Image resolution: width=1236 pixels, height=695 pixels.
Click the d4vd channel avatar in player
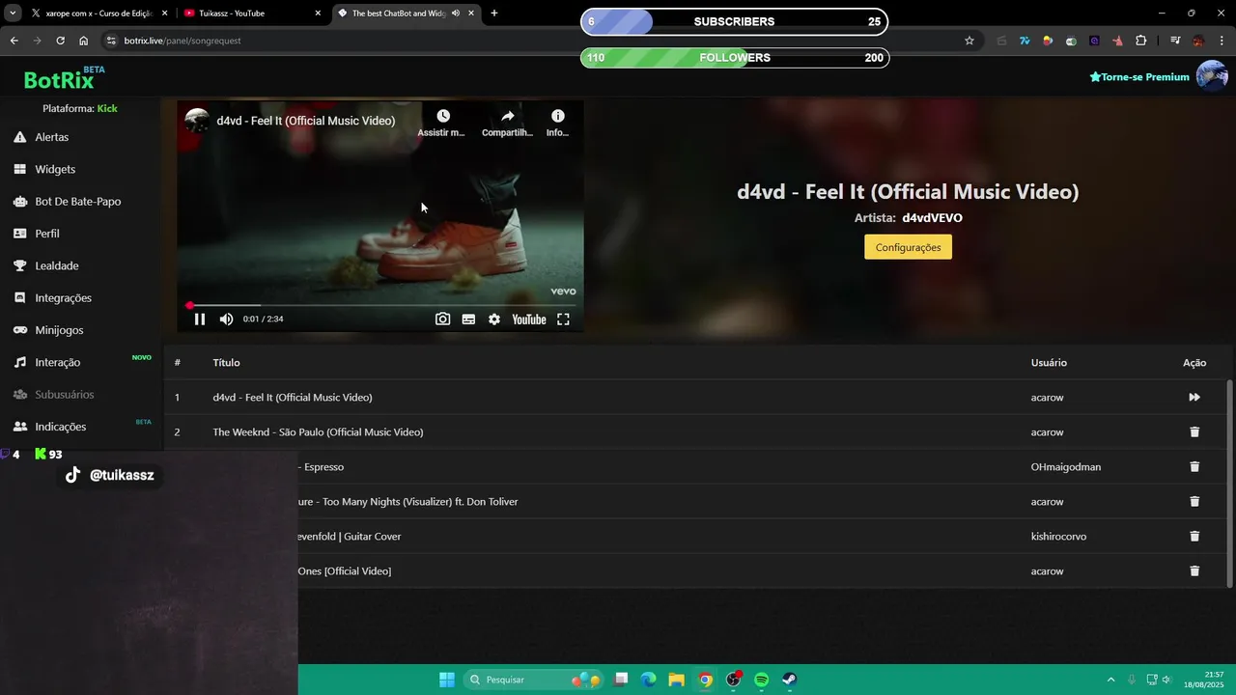click(197, 121)
